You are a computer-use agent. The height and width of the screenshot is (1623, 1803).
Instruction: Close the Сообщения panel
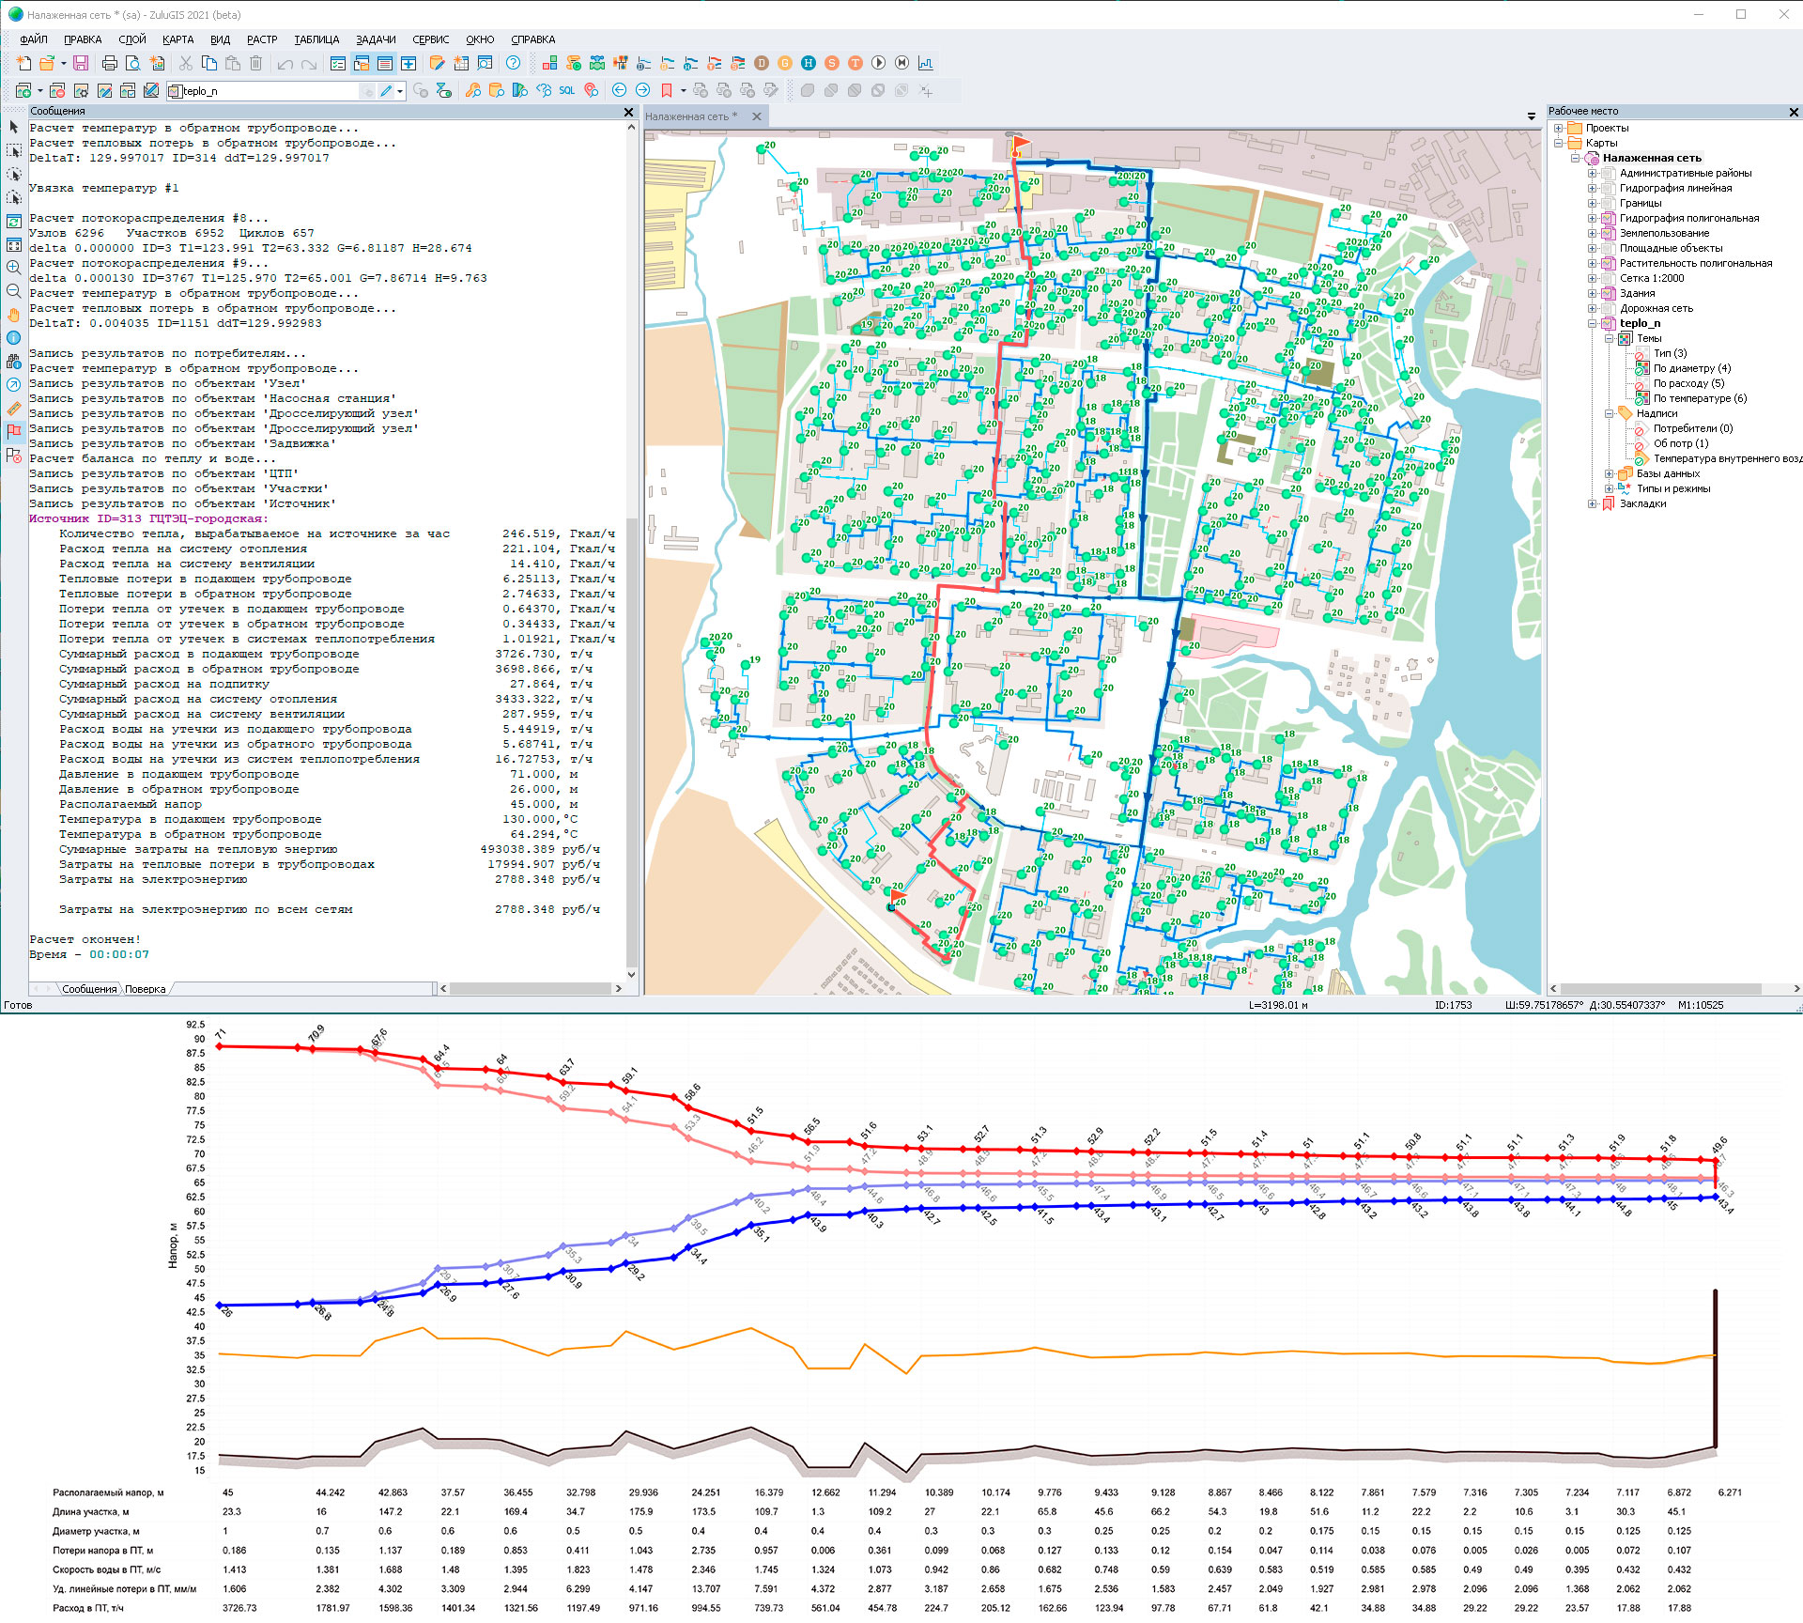pos(629,112)
